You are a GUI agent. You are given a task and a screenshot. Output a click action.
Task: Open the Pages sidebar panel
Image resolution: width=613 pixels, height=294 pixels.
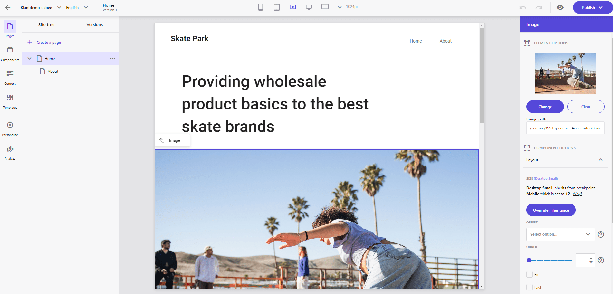10,29
